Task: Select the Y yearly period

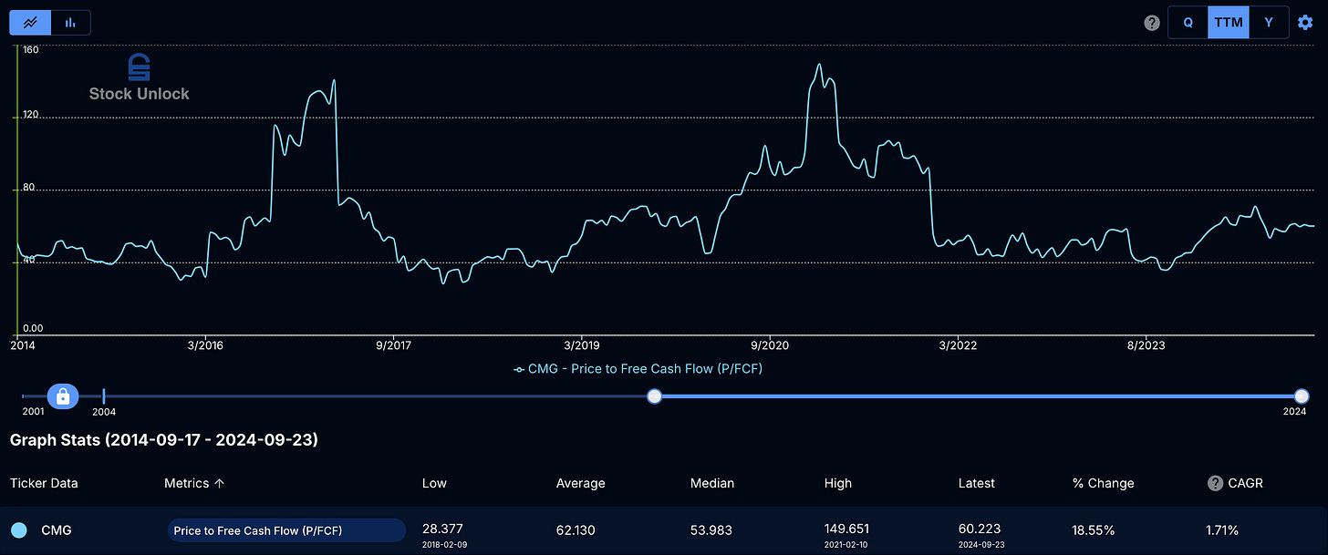Action: [x=1269, y=23]
